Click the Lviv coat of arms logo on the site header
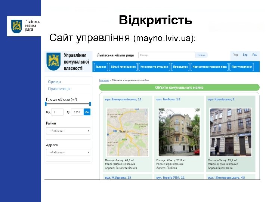 tap(53, 61)
